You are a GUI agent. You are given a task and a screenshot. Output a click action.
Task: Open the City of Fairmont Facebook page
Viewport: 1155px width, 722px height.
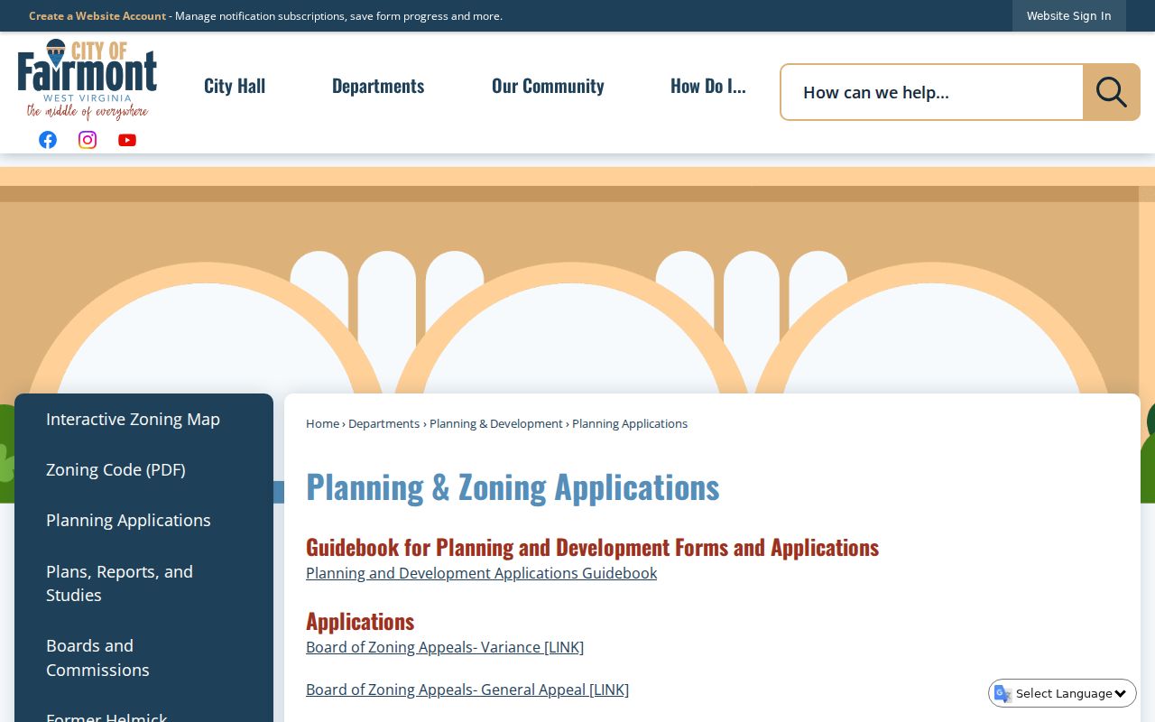[x=48, y=140]
